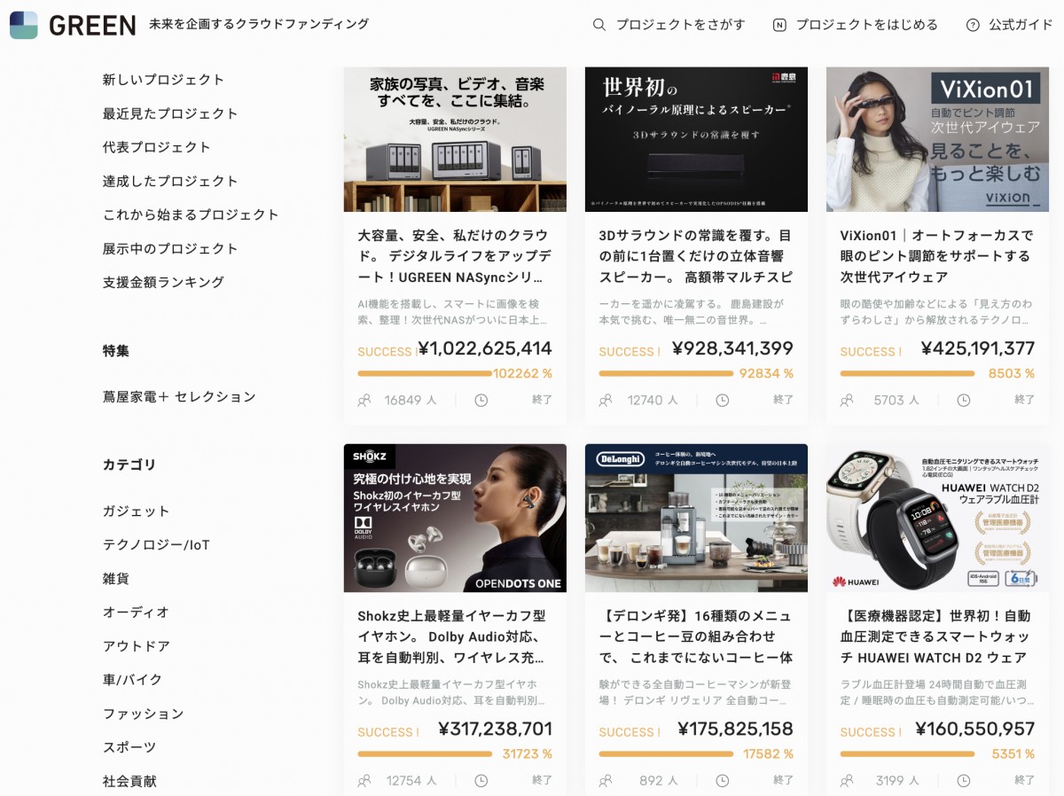
Task: Click title 【デロンギ発】16種類のメニュー
Action: (x=696, y=636)
